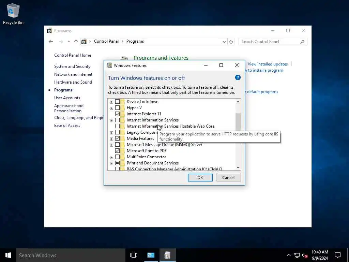Click Control Panel breadcrumb in address bar
The image size is (349, 262).
pos(106,41)
